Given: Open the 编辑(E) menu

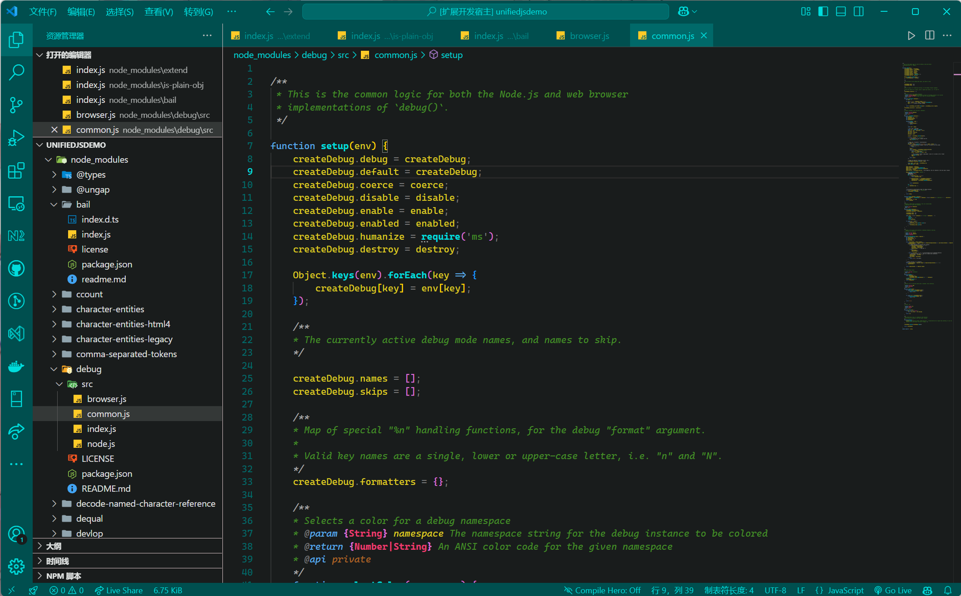Looking at the screenshot, I should (x=81, y=12).
